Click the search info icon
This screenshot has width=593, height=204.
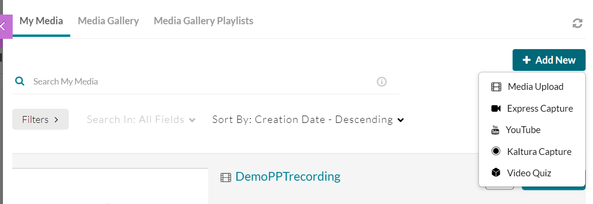point(382,82)
